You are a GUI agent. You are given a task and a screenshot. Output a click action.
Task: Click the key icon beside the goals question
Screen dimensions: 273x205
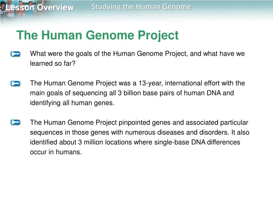point(15,54)
